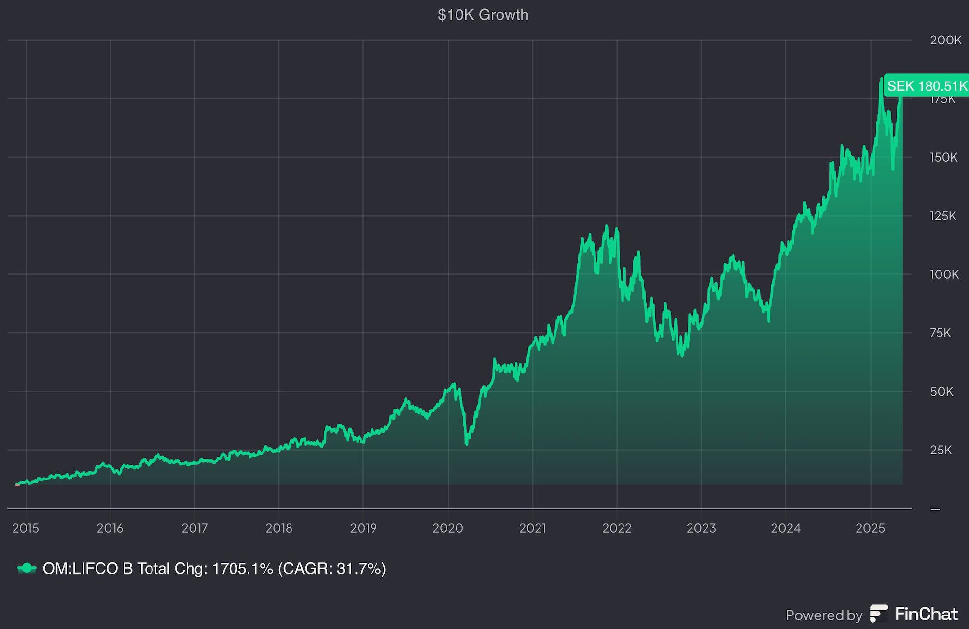Toggle the OM:LIFCO B series legend entry

coord(214,568)
